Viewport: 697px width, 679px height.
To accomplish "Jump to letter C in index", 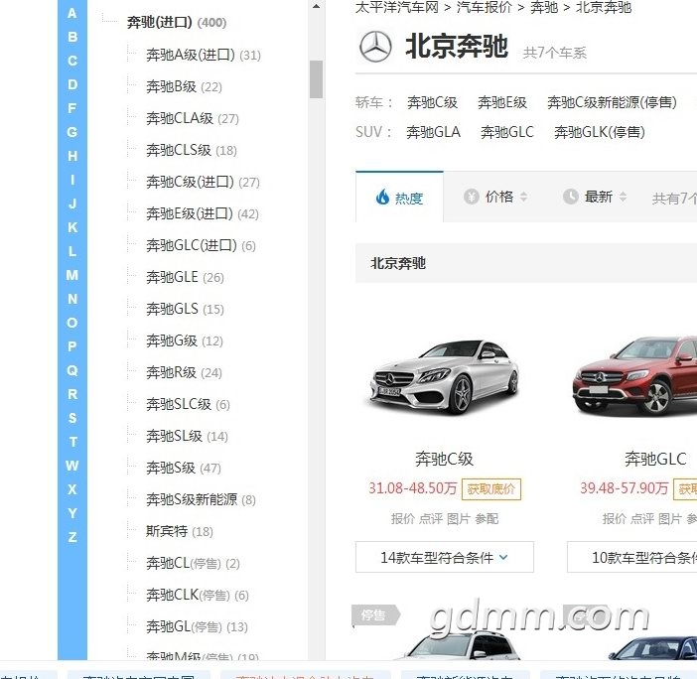I will tap(72, 61).
